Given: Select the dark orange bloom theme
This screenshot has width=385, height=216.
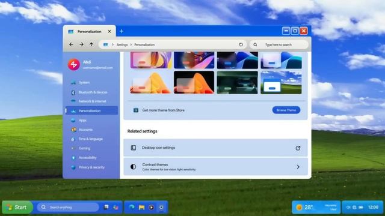Looking at the screenshot, I should [194, 83].
